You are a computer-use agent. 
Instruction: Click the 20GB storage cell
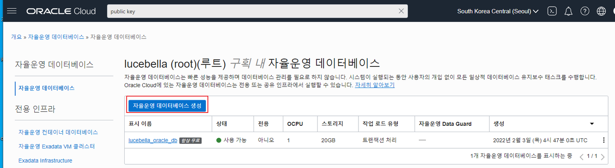(x=328, y=140)
